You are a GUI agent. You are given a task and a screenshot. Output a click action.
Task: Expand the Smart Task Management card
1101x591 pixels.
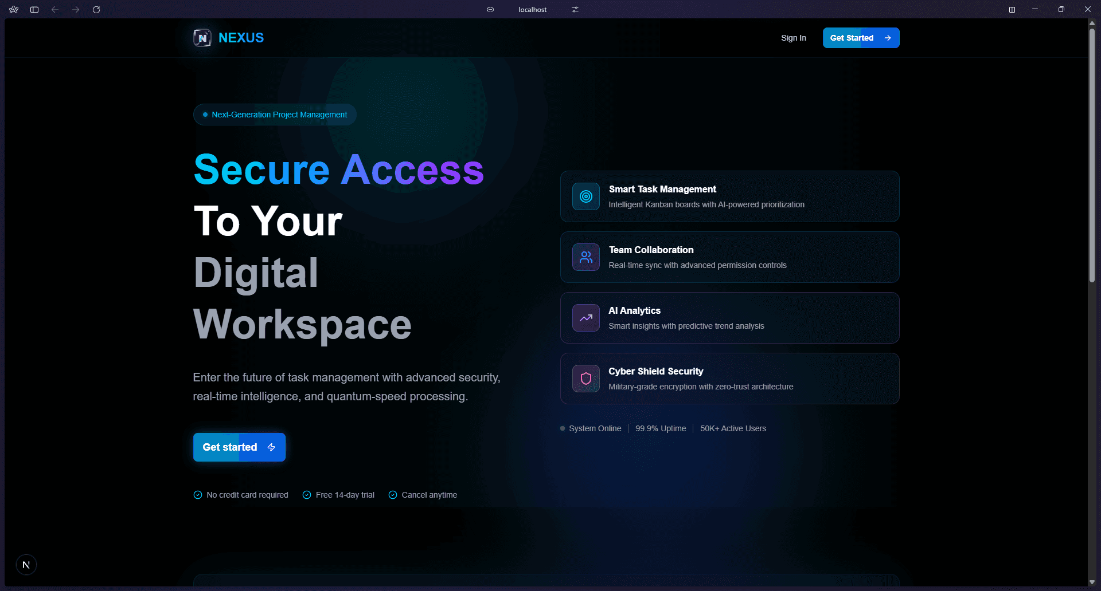pyautogui.click(x=729, y=196)
